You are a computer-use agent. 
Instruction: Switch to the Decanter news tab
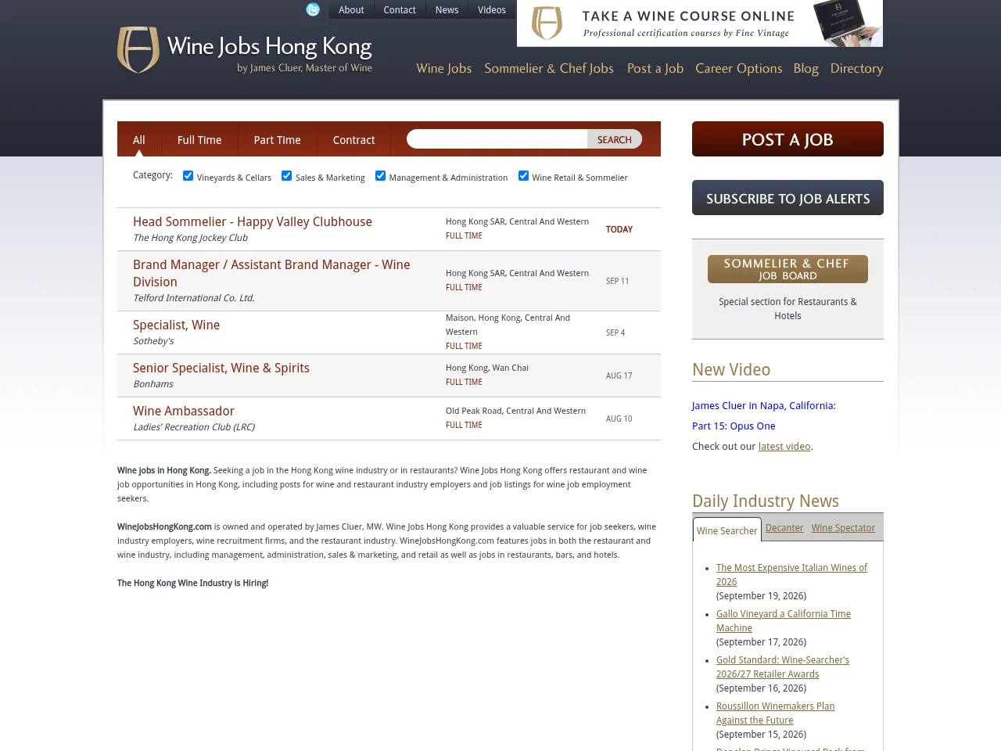[x=784, y=528]
